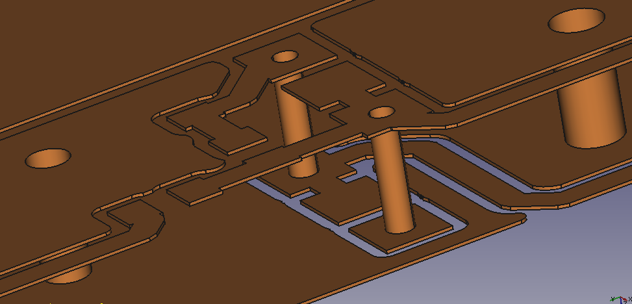Click the via hole in the middle pad

381,112
